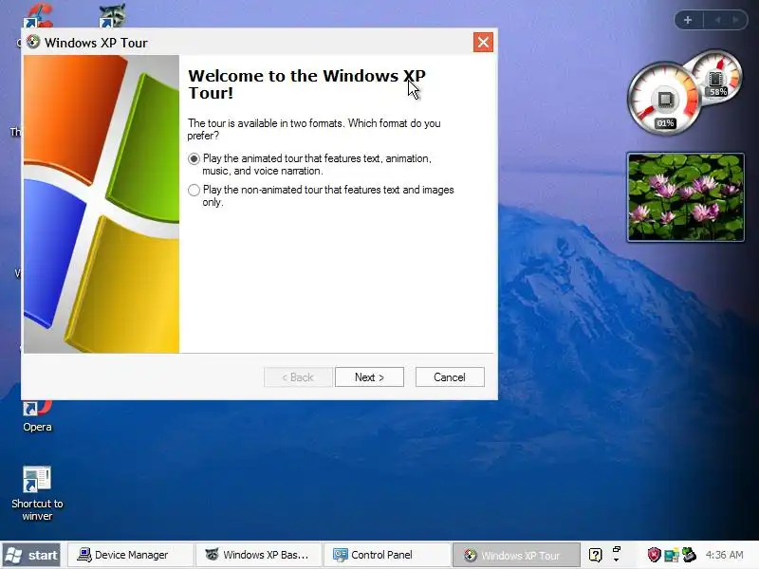
Task: Click the grayed-out Back button
Action: (298, 376)
